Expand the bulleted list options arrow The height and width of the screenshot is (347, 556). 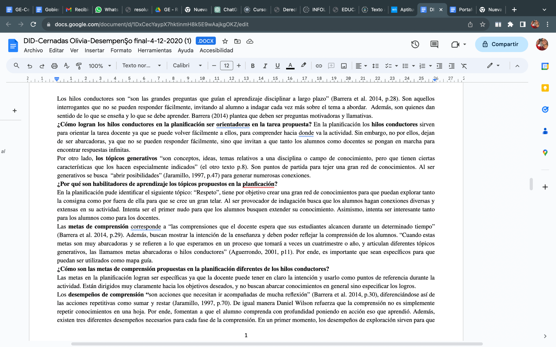coord(413,66)
